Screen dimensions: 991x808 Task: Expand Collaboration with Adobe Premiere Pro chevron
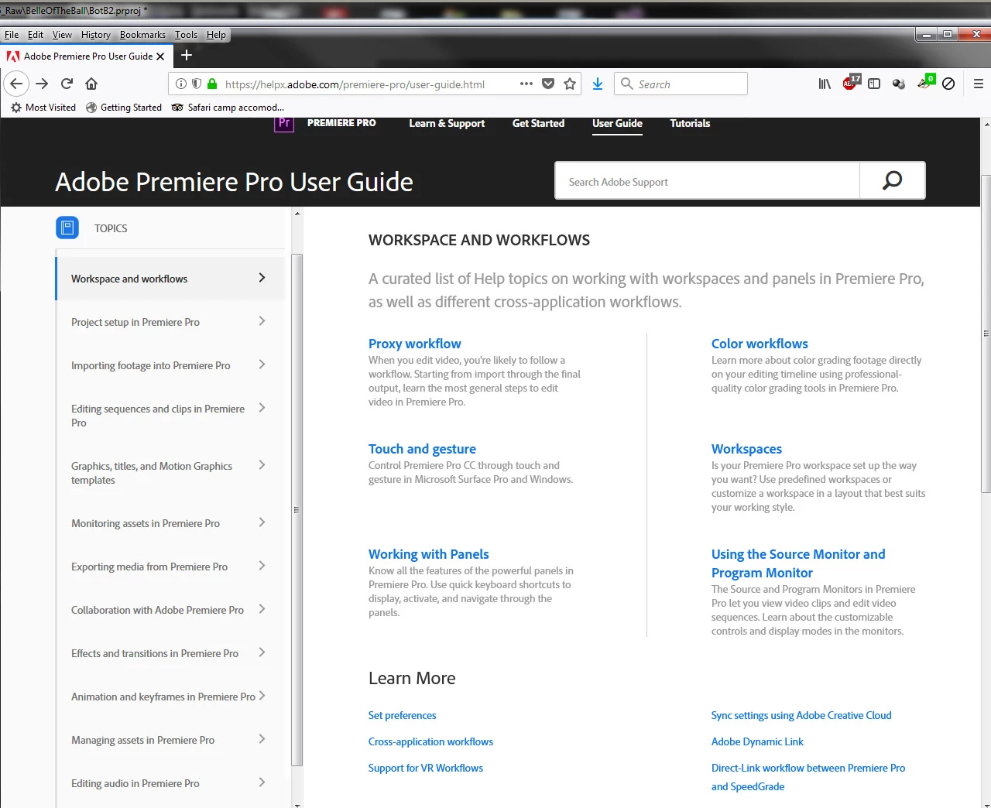click(x=262, y=609)
